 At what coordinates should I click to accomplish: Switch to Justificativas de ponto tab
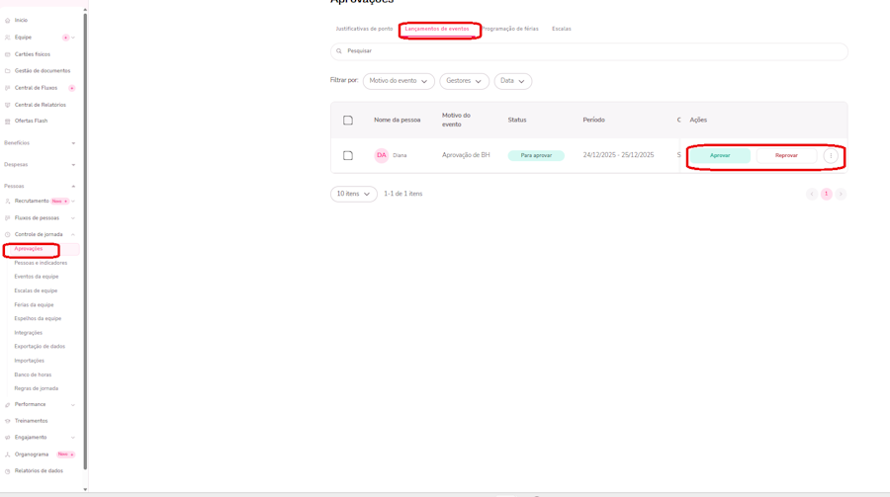coord(364,29)
